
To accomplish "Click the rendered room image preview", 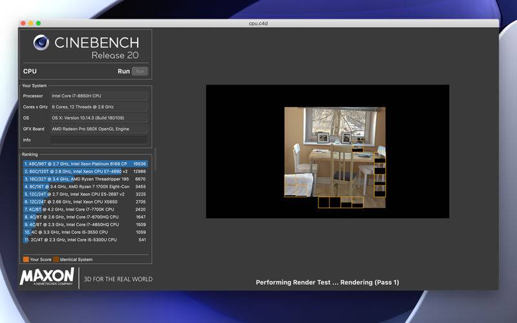I will pyautogui.click(x=335, y=158).
